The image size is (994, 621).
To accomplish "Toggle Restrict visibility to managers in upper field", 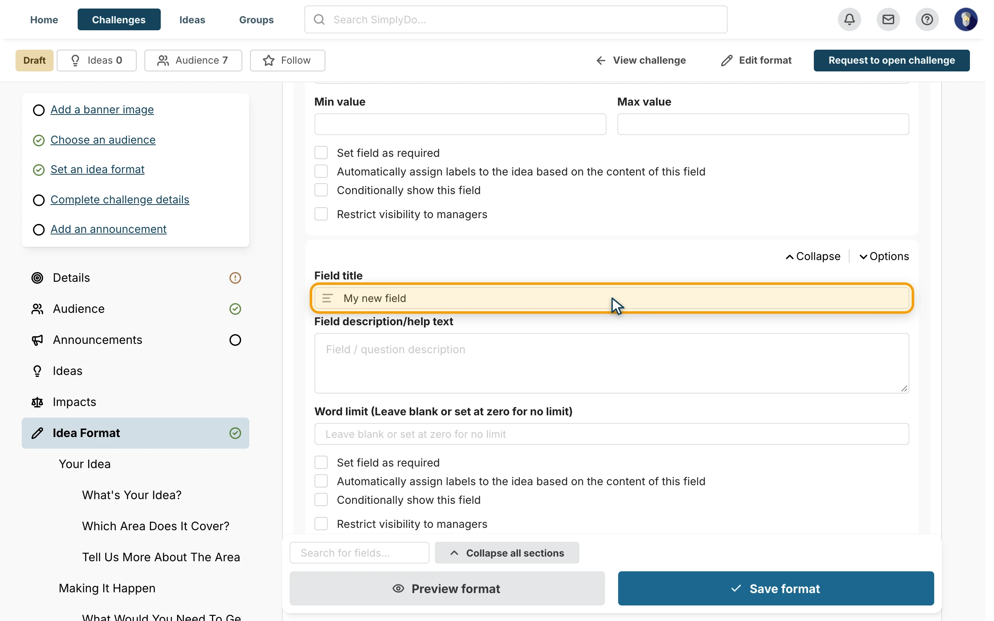I will click(x=321, y=214).
